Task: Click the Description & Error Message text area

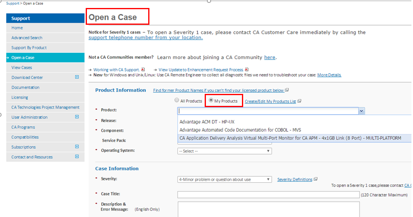Action: 269,209
